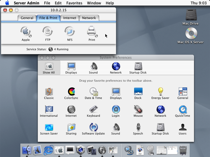
Task: Open the Edit menu
Action: [x=58, y=3]
